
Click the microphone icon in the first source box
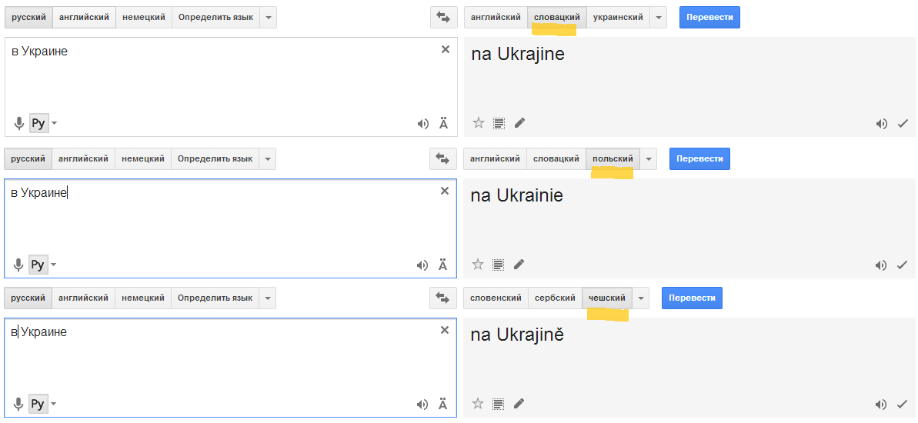19,123
